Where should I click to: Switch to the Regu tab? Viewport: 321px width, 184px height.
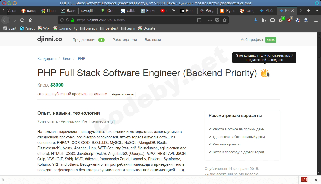[187, 11]
